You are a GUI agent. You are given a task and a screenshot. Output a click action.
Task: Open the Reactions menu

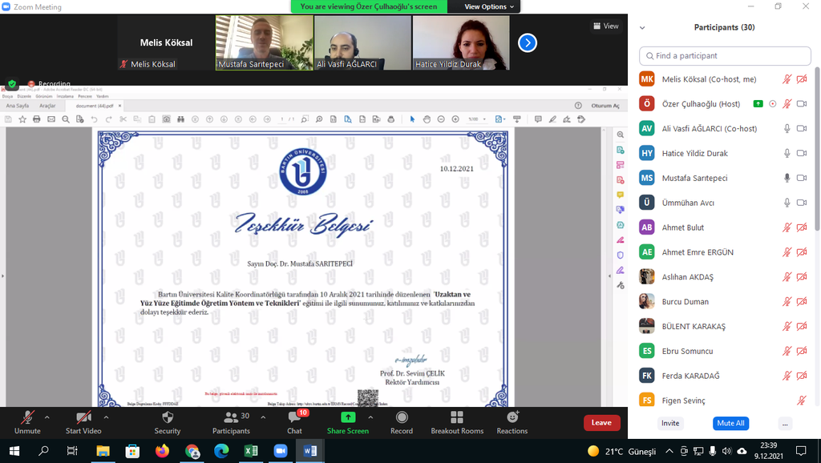(512, 421)
